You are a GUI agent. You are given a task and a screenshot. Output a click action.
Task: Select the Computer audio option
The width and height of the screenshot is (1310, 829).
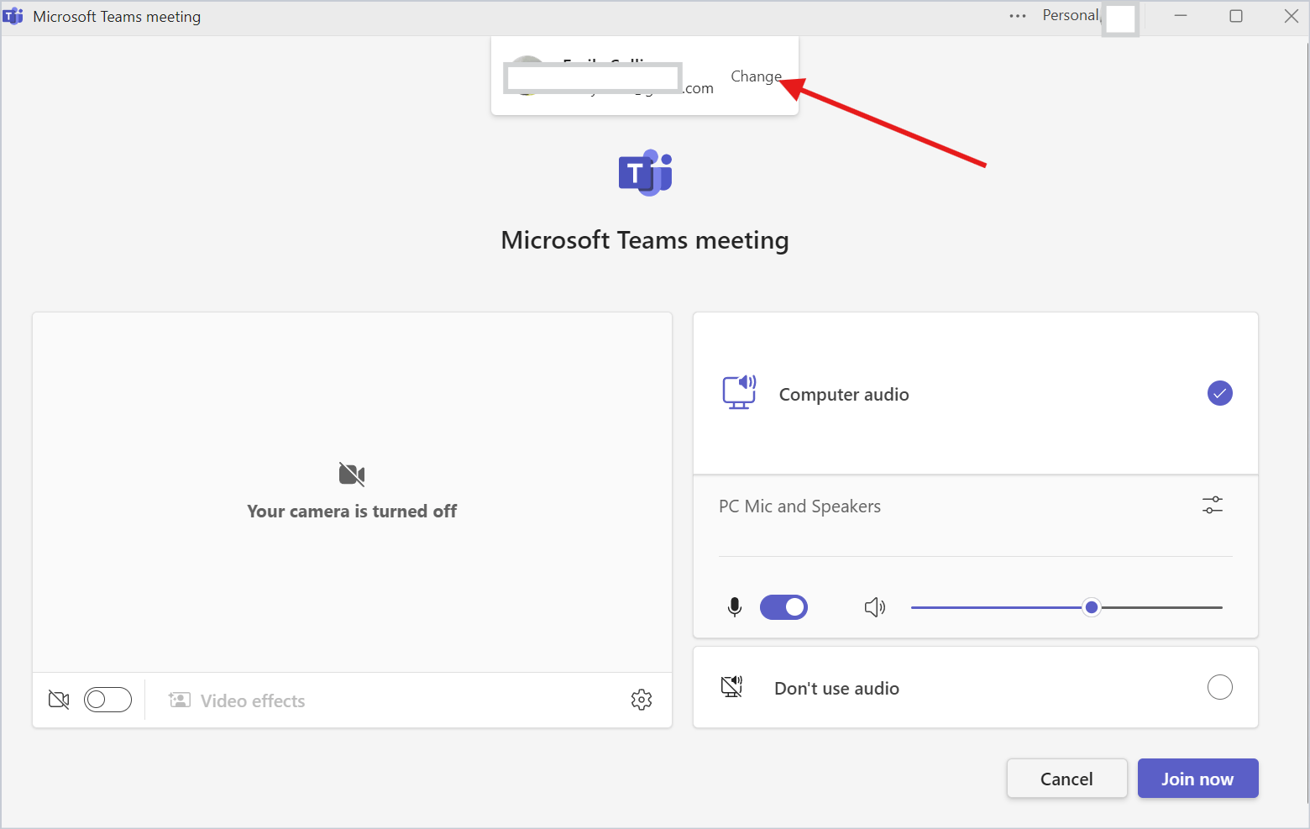975,394
